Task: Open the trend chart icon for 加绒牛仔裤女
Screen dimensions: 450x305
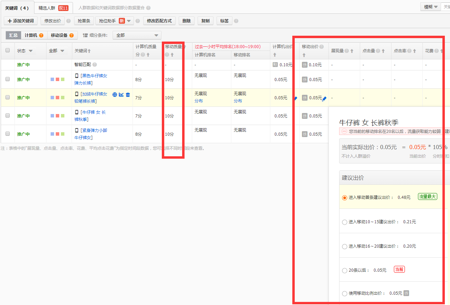Action: [x=121, y=95]
